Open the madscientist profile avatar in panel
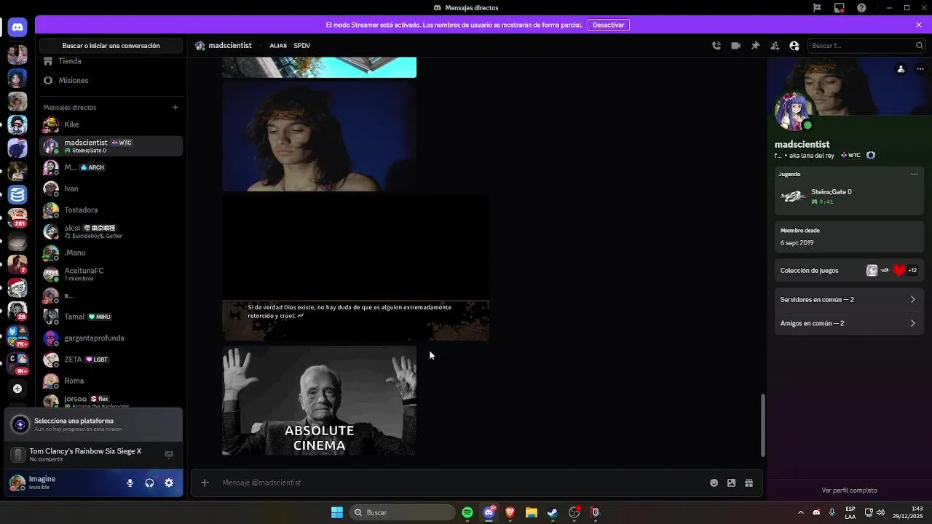 point(793,111)
